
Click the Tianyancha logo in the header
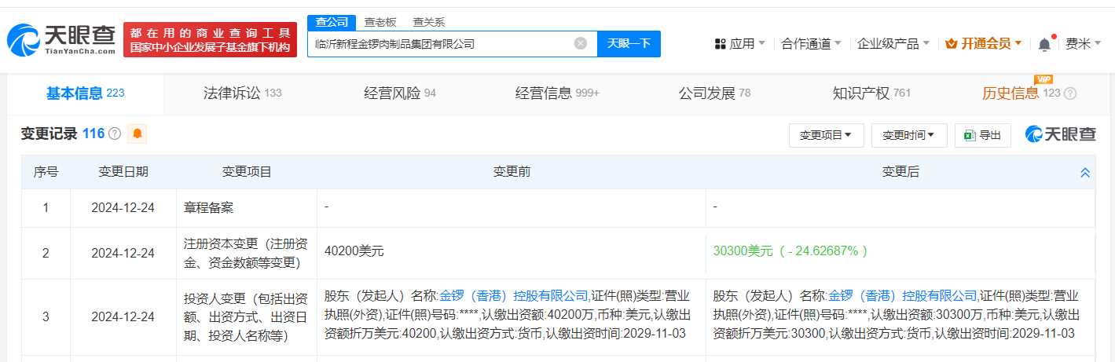click(61, 39)
